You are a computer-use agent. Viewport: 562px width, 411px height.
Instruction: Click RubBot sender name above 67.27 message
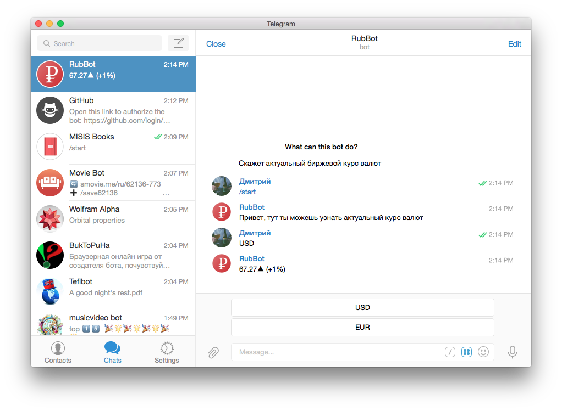[x=252, y=258]
